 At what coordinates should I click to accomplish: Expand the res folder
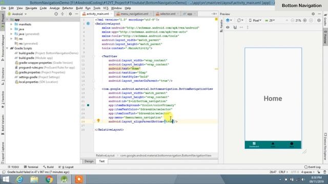pos(11,39)
